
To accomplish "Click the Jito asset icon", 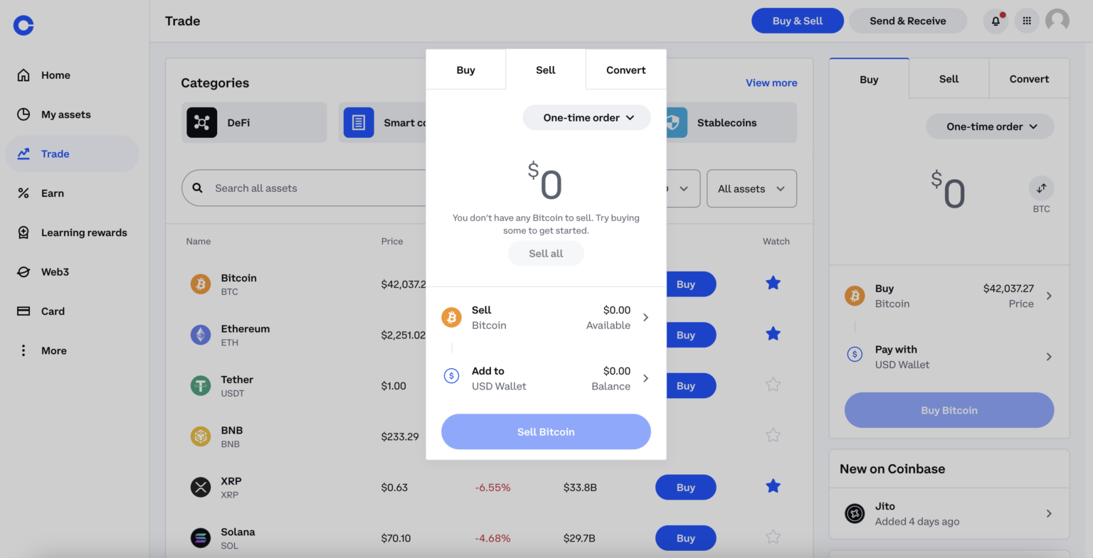I will [x=855, y=513].
